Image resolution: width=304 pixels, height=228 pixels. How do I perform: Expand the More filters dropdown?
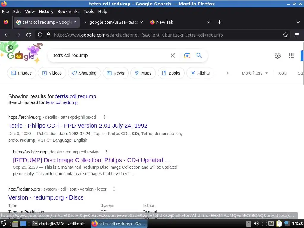pyautogui.click(x=255, y=73)
